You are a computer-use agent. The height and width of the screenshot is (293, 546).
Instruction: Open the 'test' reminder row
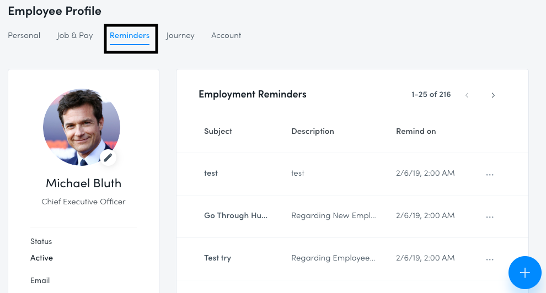(352, 174)
